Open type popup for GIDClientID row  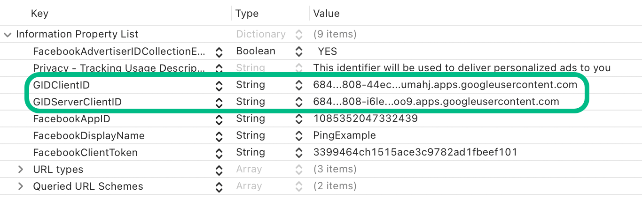(298, 85)
